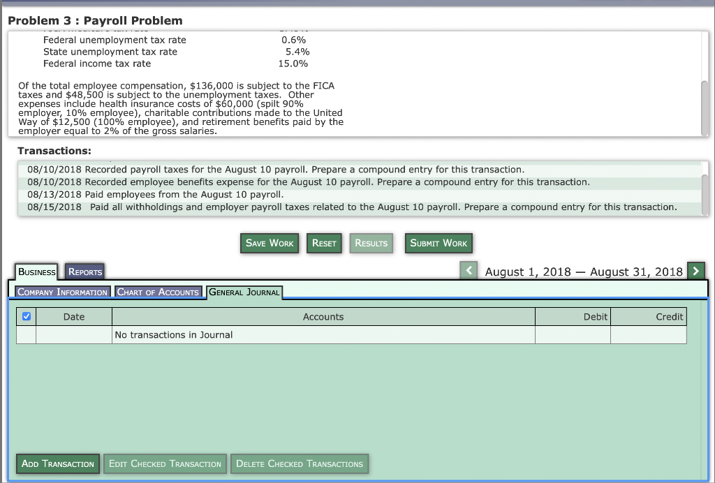Click the Reset button

[x=323, y=243]
